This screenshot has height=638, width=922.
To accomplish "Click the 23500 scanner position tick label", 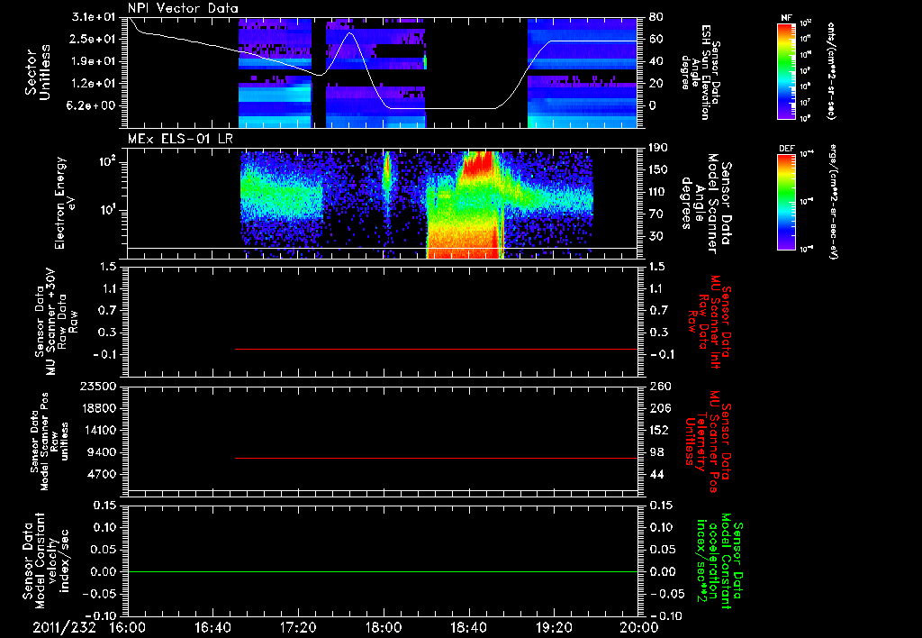I will 98,387.
